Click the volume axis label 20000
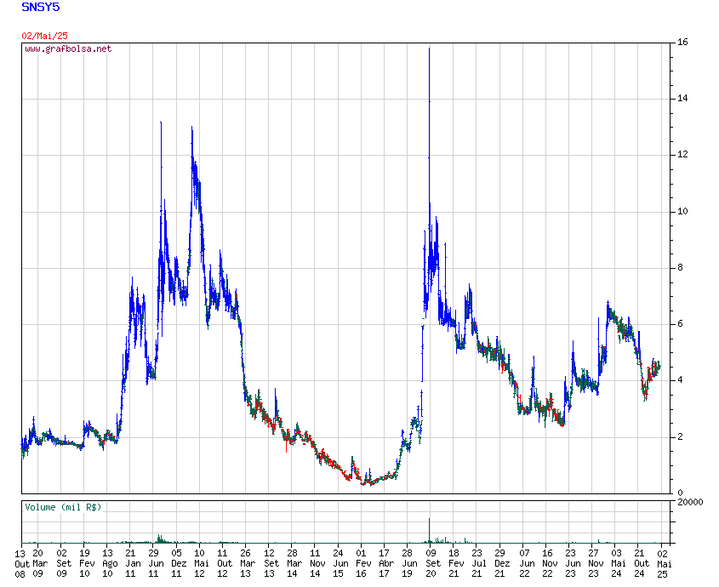Image resolution: width=719 pixels, height=587 pixels. 690,502
